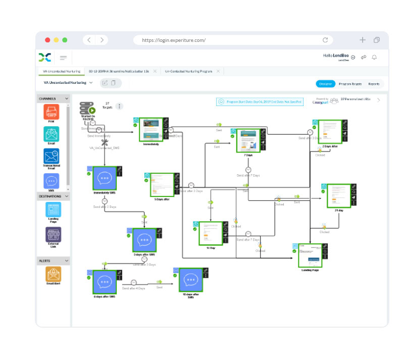Click the send icon on 7 Days email
The height and width of the screenshot is (361, 404).
pos(263,142)
